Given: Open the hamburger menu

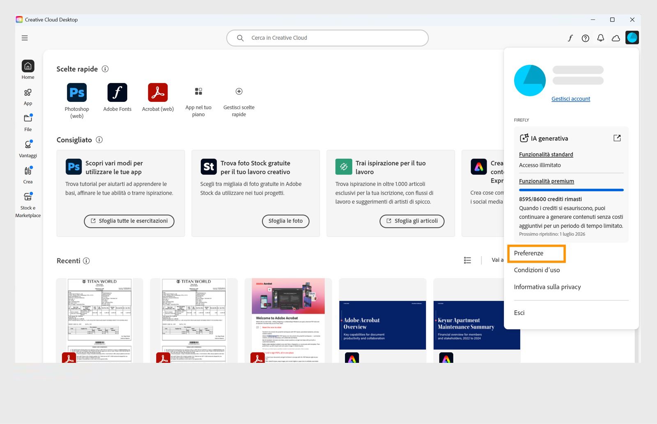Looking at the screenshot, I should click(25, 38).
